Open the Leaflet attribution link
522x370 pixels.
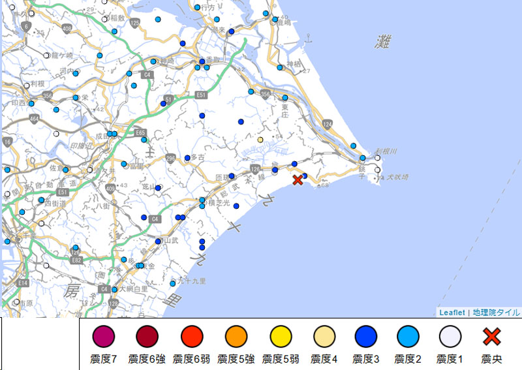452,313
